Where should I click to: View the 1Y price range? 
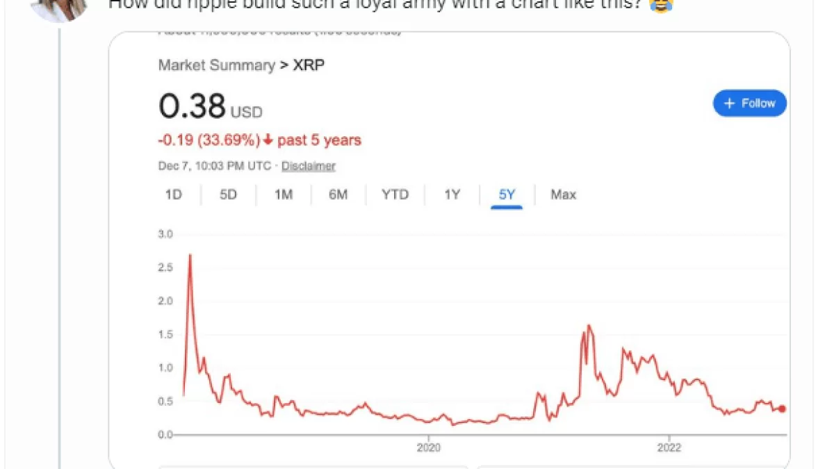click(x=452, y=195)
